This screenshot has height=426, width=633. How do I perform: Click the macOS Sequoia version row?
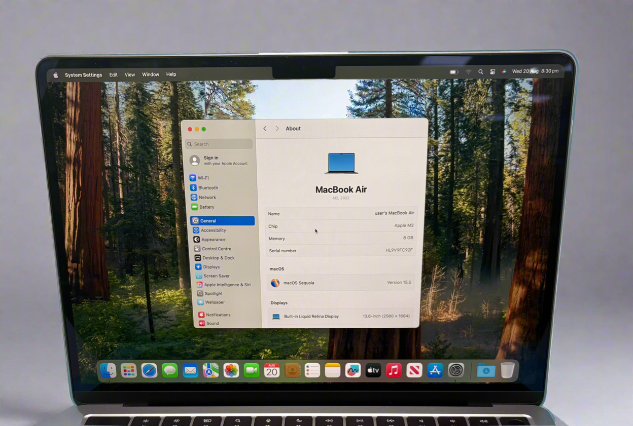(340, 283)
